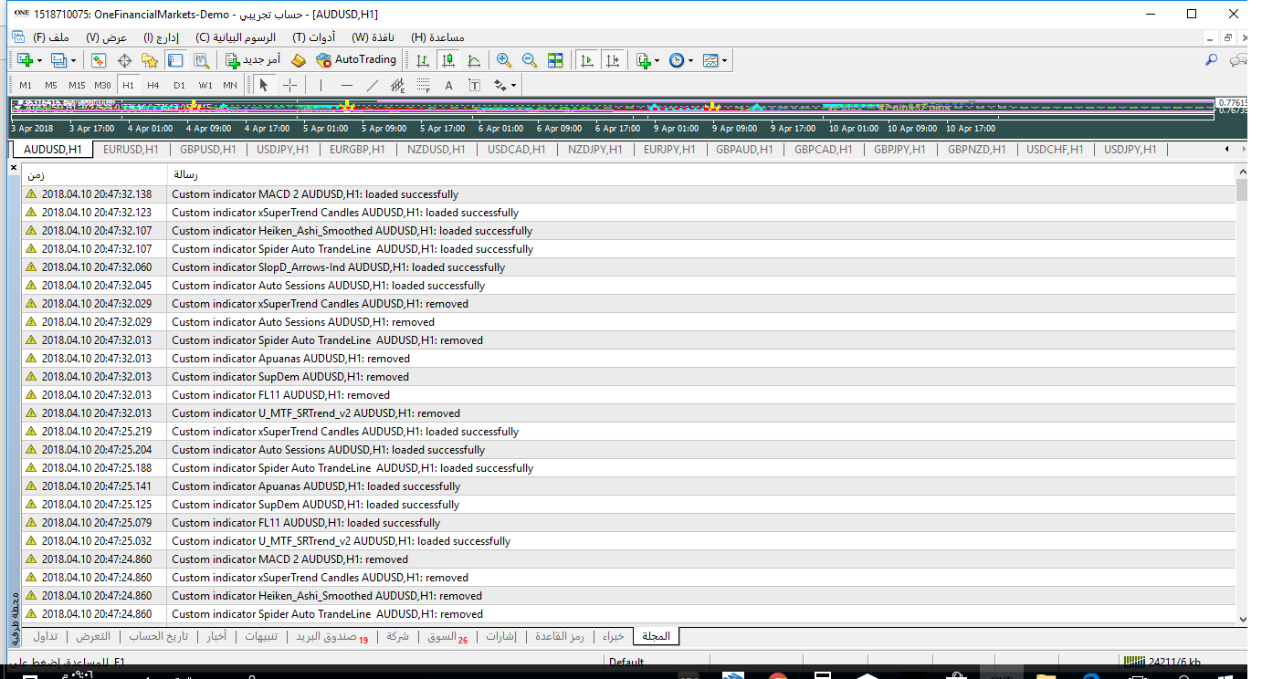This screenshot has width=1262, height=679.
Task: Switch to the EURUSD,H1 chart tab
Action: coord(131,150)
